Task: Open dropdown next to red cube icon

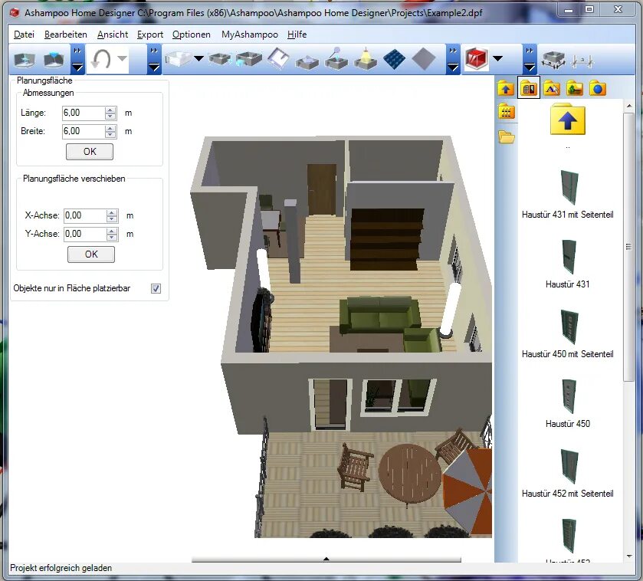Action: click(497, 58)
